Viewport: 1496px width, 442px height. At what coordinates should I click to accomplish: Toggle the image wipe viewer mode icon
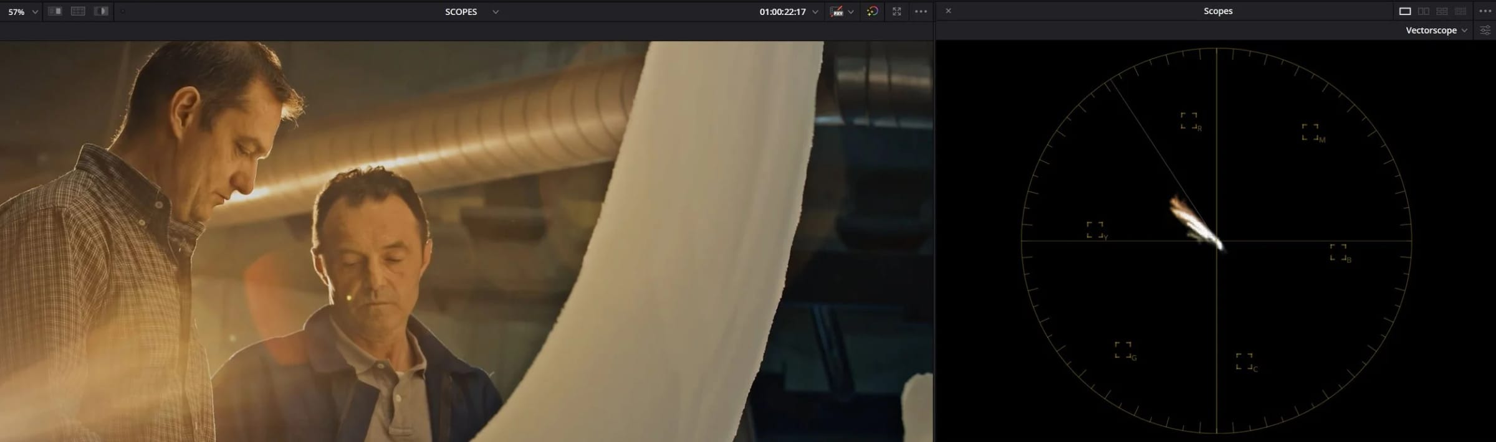[x=55, y=11]
